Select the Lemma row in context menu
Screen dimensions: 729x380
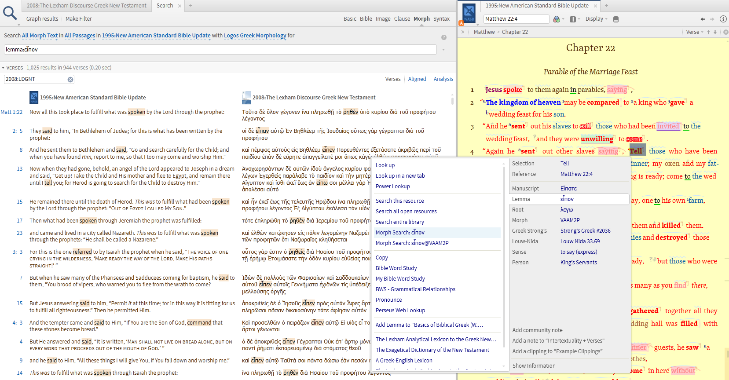click(569, 199)
